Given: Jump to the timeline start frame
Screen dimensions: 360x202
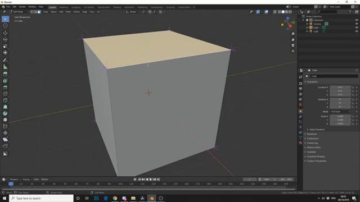Looking at the screenshot, I should [x=139, y=180].
